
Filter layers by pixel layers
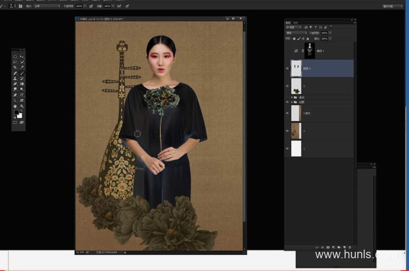tap(306, 27)
